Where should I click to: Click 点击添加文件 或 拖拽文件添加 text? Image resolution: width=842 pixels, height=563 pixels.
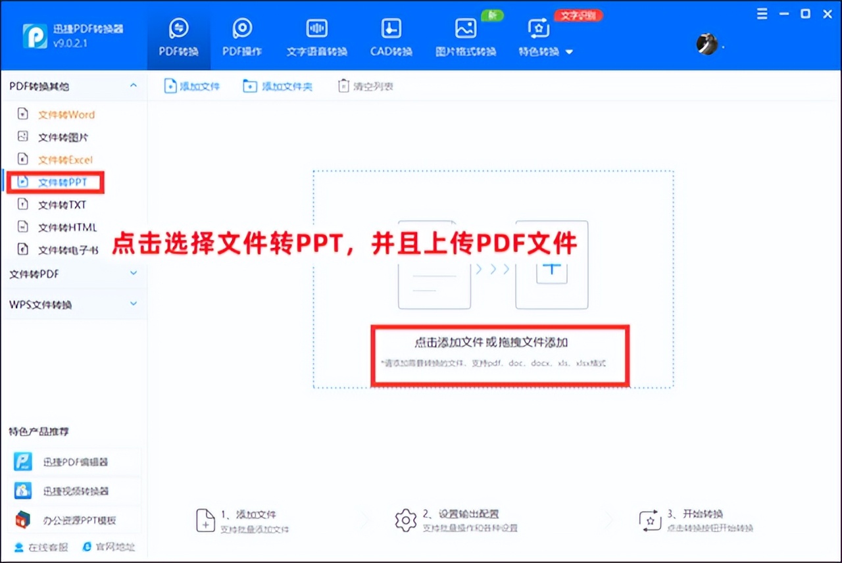point(491,342)
